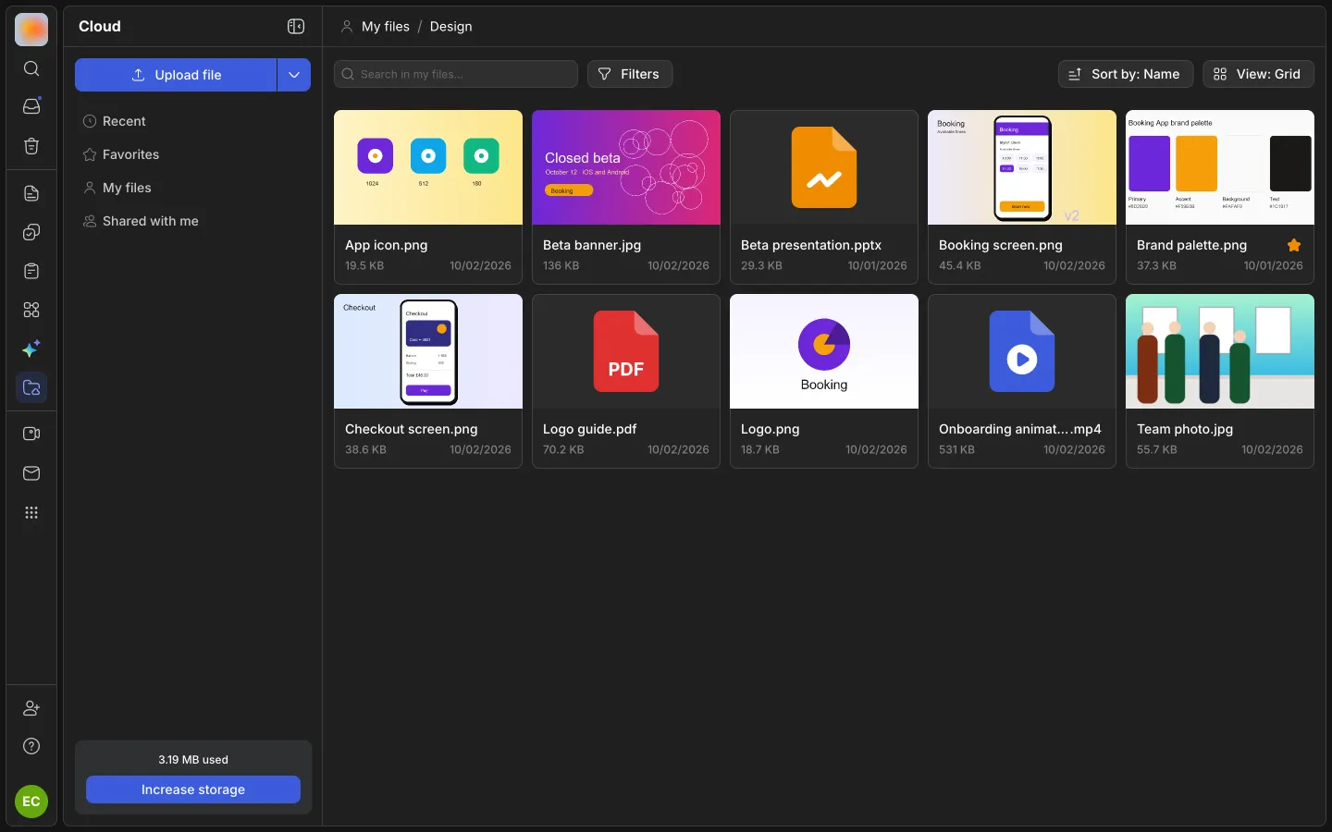Click the file name Logo guide.pdf
Viewport: 1332px width, 832px height.
590,429
